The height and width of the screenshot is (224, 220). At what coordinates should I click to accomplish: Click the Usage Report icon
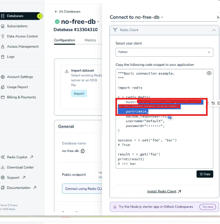pos(3,87)
